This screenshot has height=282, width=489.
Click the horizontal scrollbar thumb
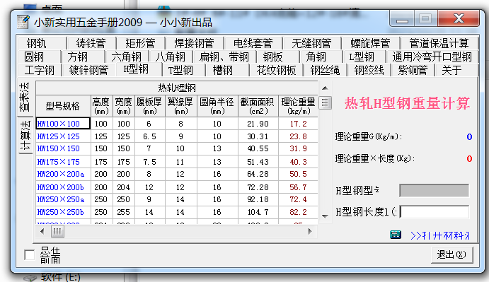(58, 232)
